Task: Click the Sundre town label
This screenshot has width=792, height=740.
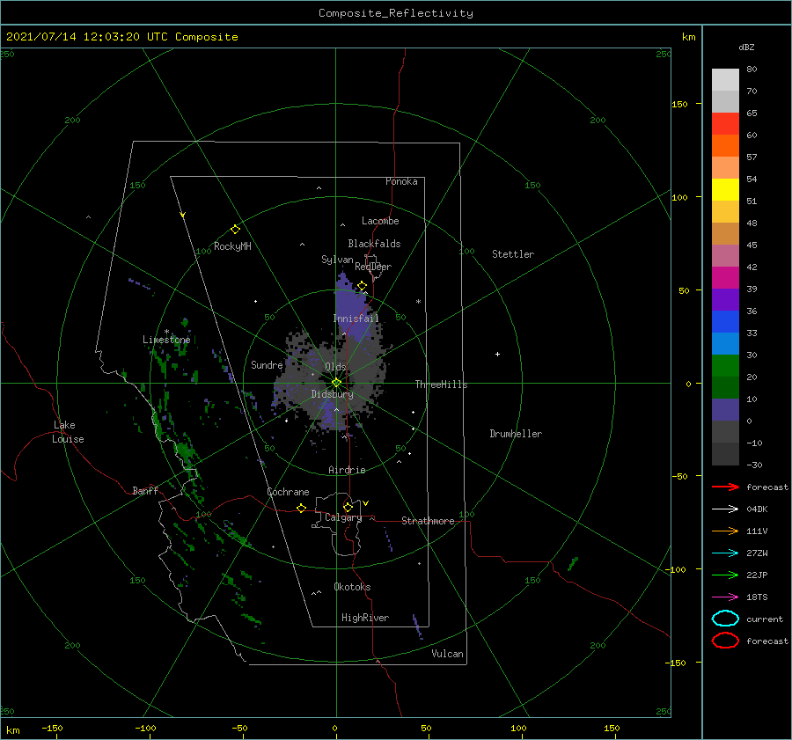Action: (267, 364)
